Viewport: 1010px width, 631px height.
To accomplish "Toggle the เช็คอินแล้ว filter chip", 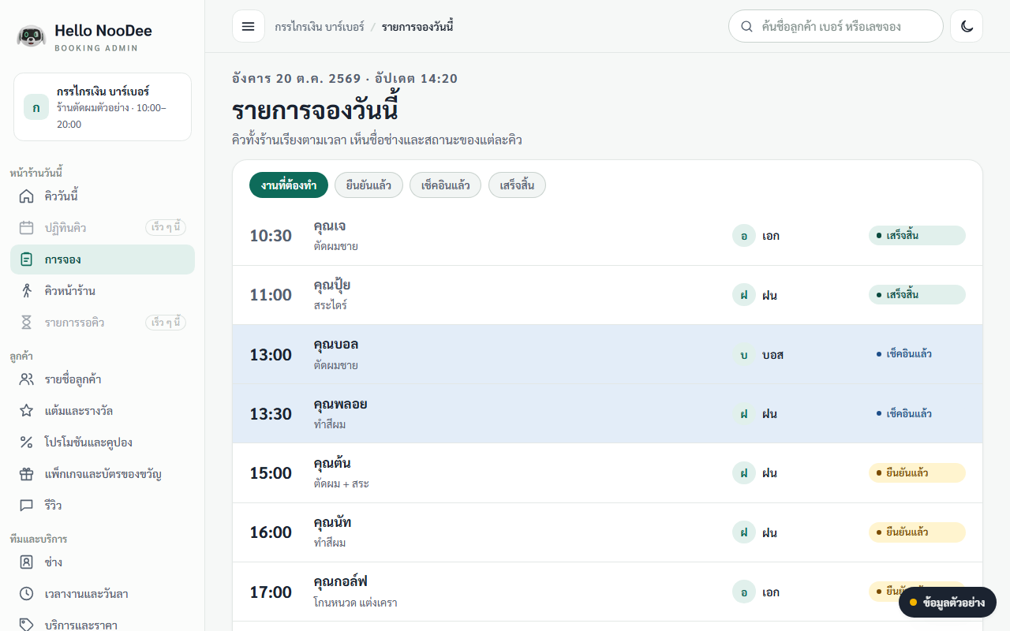I will coord(445,185).
